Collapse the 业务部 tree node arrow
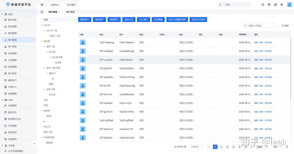 pyautogui.click(x=42, y=41)
